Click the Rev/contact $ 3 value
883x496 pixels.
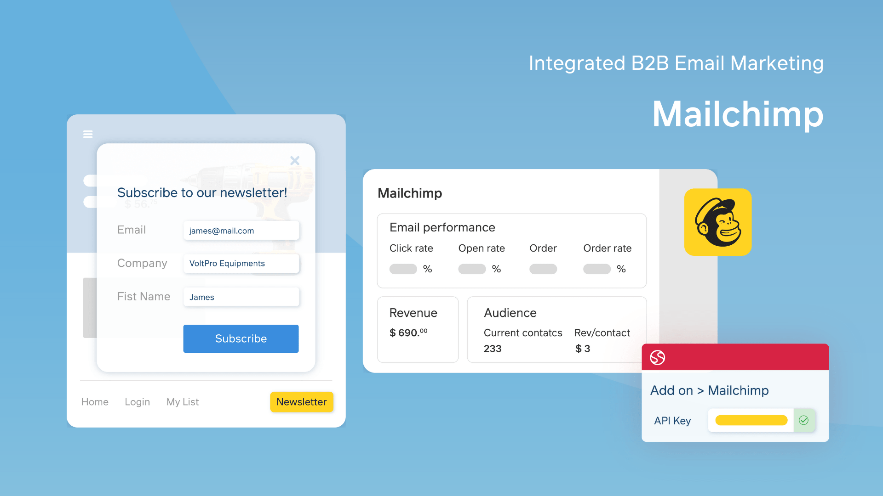[x=583, y=349]
